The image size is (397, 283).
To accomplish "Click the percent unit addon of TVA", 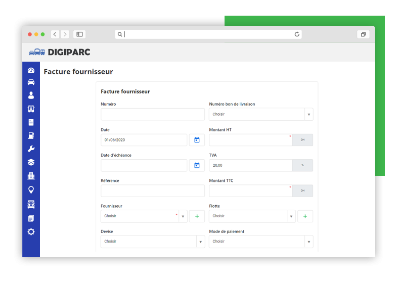I will 302,165.
